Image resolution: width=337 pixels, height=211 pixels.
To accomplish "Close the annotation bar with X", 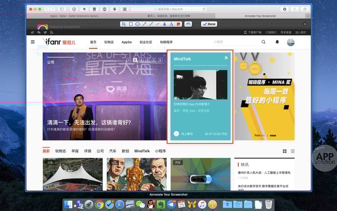I will click(305, 24).
